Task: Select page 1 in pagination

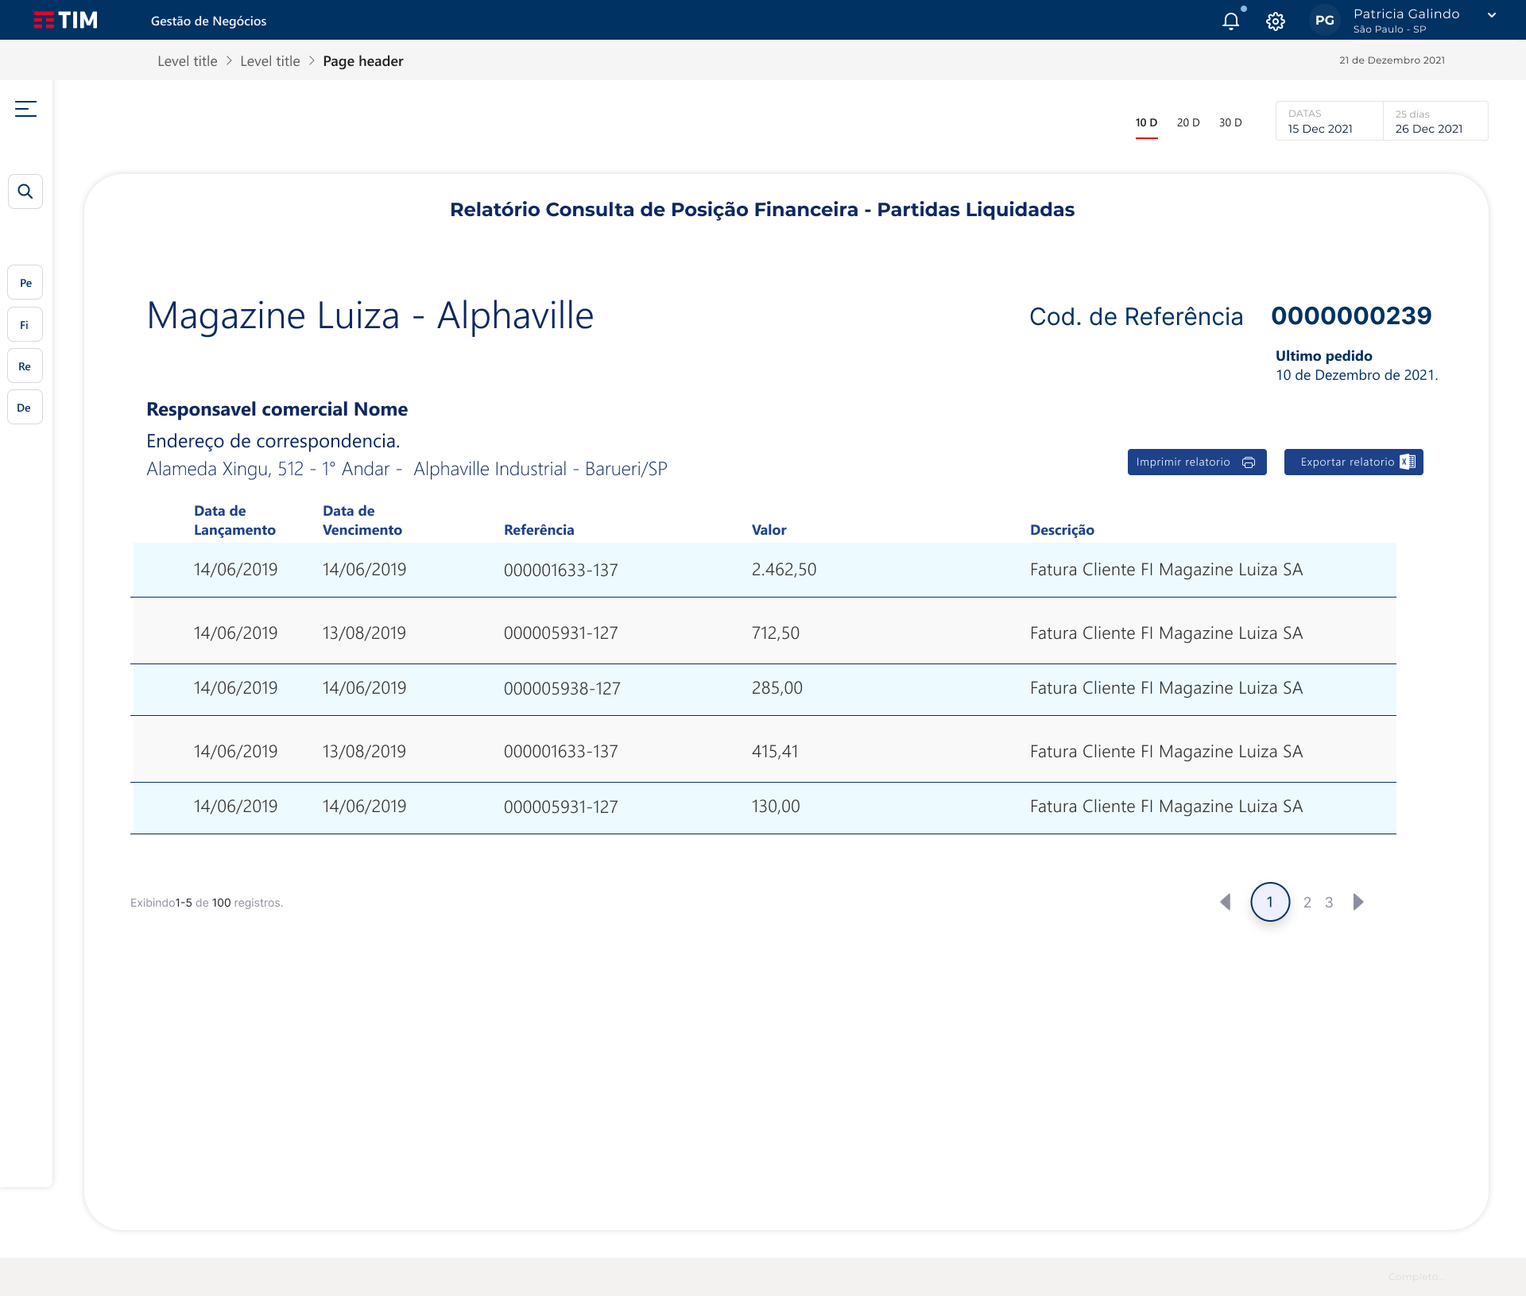Action: [1270, 902]
